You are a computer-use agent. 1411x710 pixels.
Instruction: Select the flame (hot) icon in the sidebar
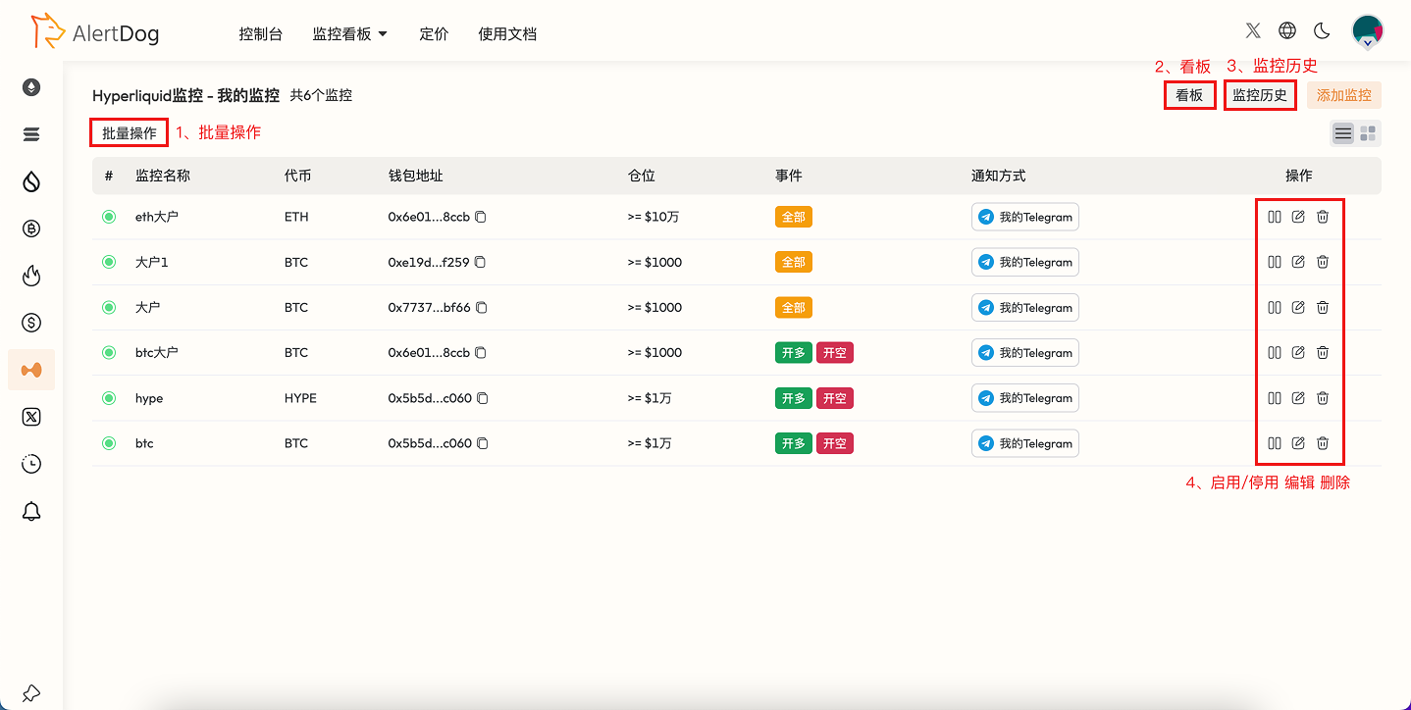(x=30, y=276)
